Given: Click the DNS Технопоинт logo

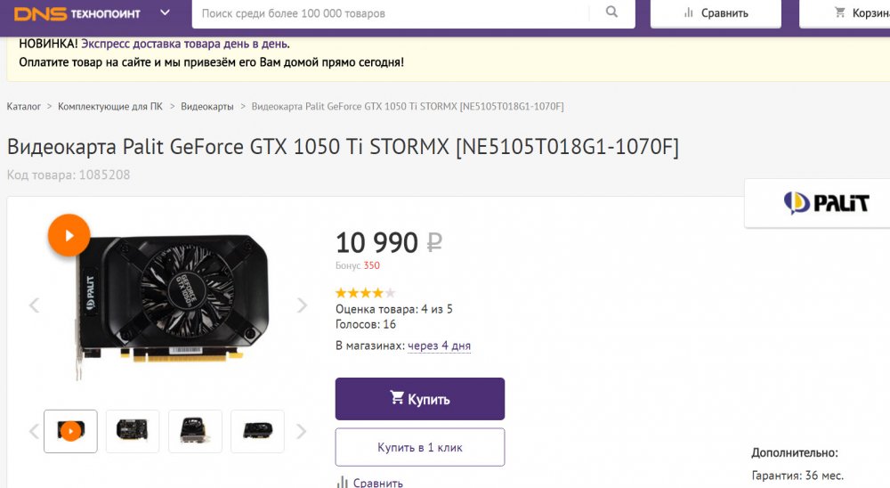Looking at the screenshot, I should coord(78,13).
